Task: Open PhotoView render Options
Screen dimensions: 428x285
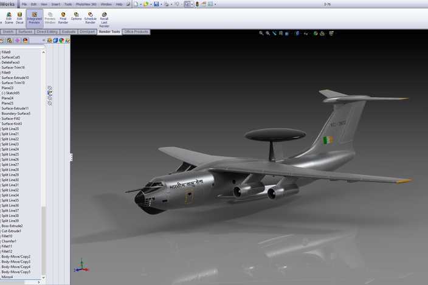Action: tap(76, 16)
